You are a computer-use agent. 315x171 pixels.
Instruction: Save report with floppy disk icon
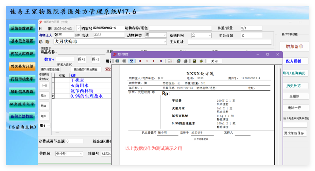(194, 61)
